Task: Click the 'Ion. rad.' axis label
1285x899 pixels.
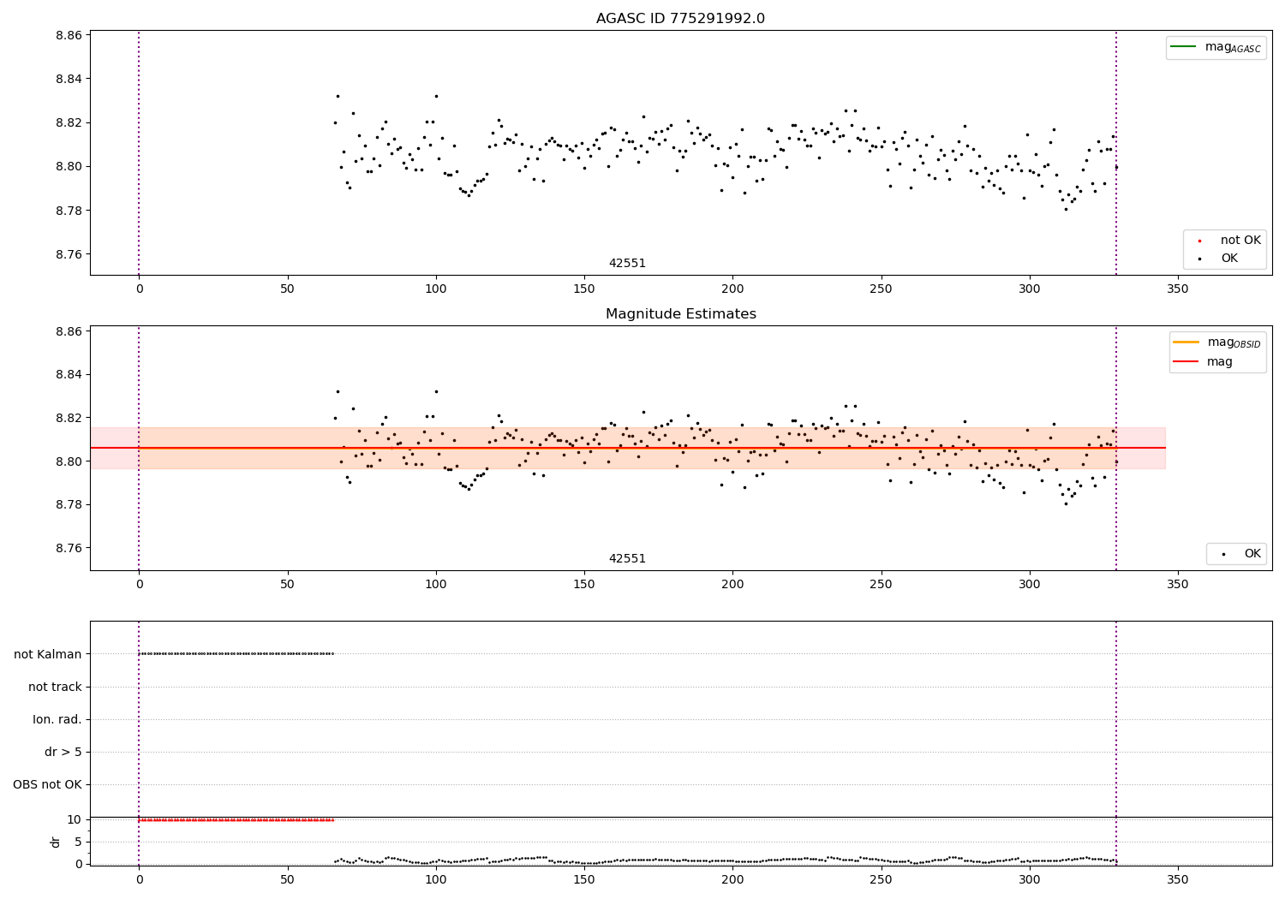Action: click(x=57, y=719)
